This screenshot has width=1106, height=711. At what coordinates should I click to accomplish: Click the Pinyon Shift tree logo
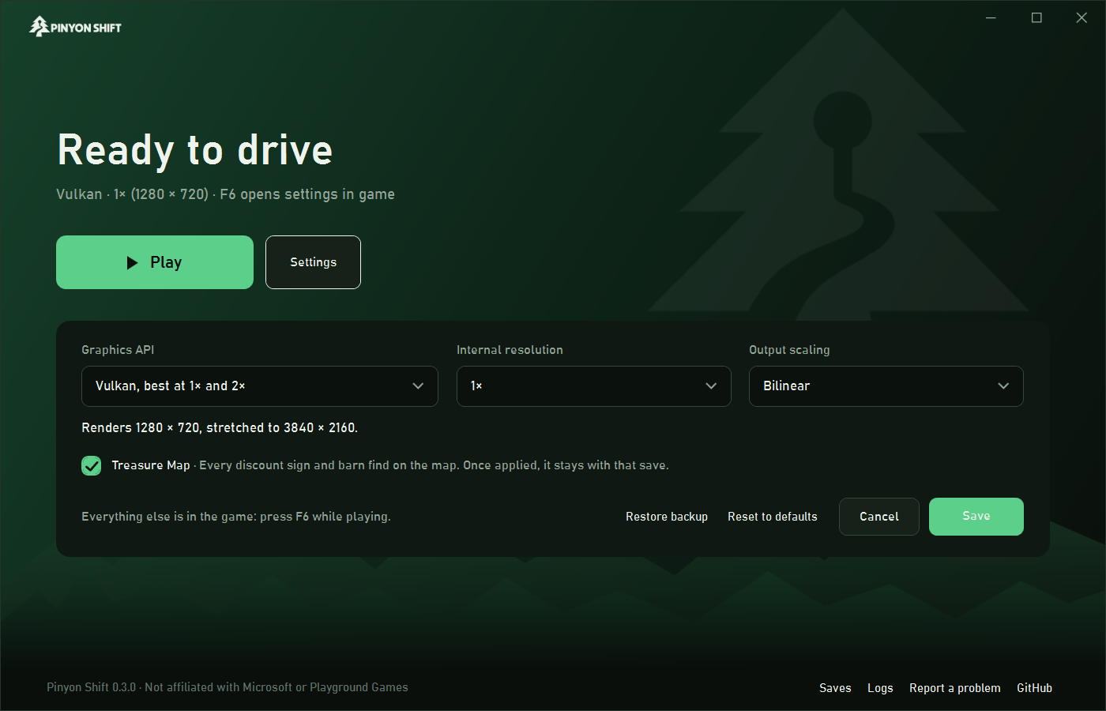click(x=76, y=27)
